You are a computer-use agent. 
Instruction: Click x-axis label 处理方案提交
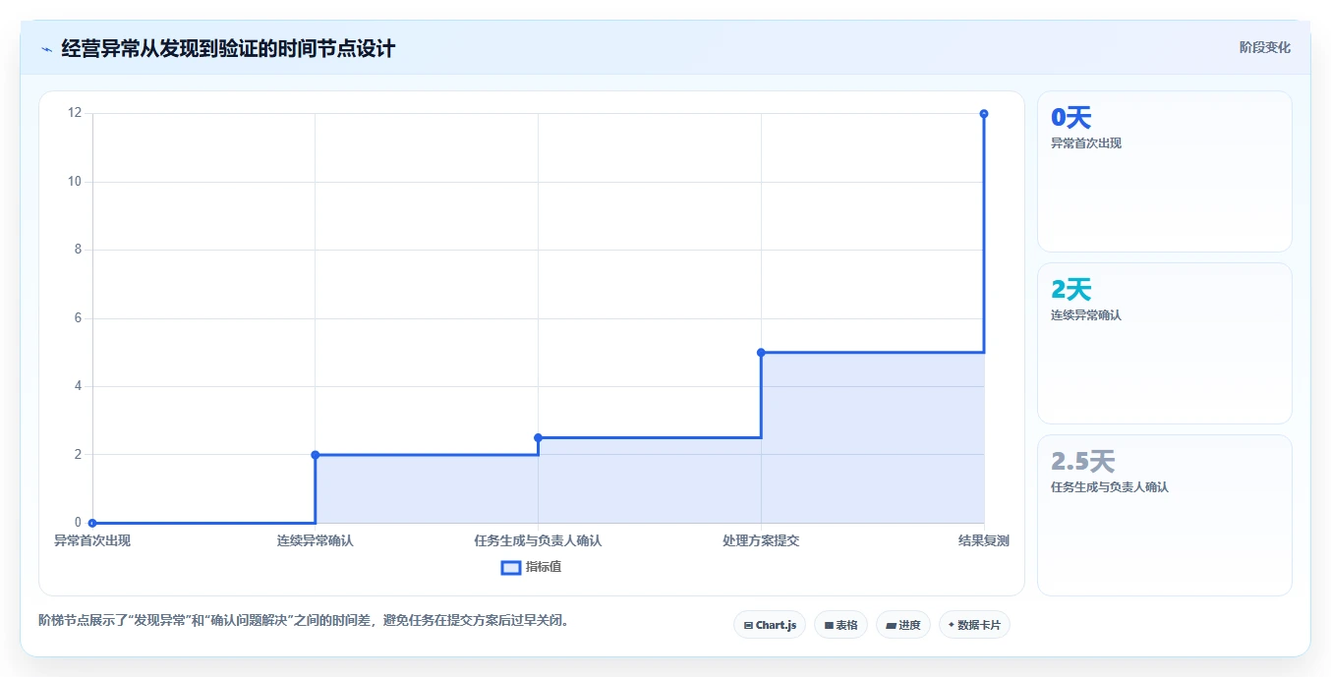(761, 540)
